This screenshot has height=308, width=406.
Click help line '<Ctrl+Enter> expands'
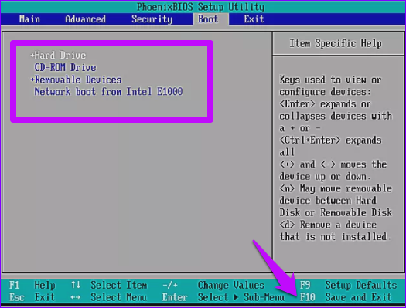pos(330,140)
